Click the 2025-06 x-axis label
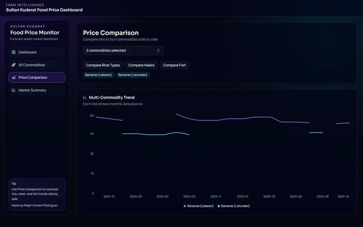The image size is (363, 227). [296, 196]
